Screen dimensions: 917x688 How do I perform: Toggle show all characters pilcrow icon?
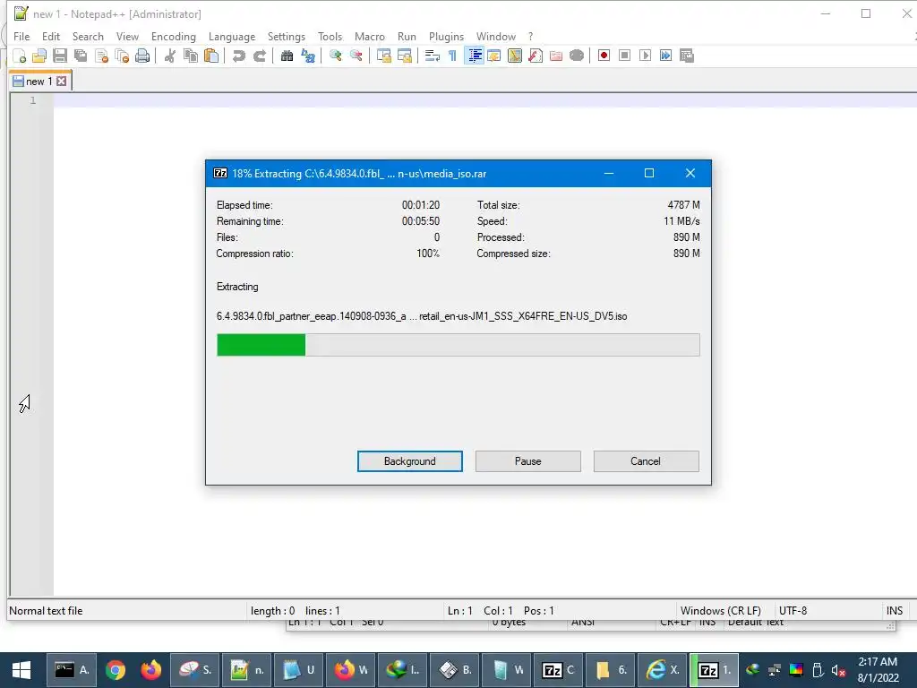coord(452,56)
